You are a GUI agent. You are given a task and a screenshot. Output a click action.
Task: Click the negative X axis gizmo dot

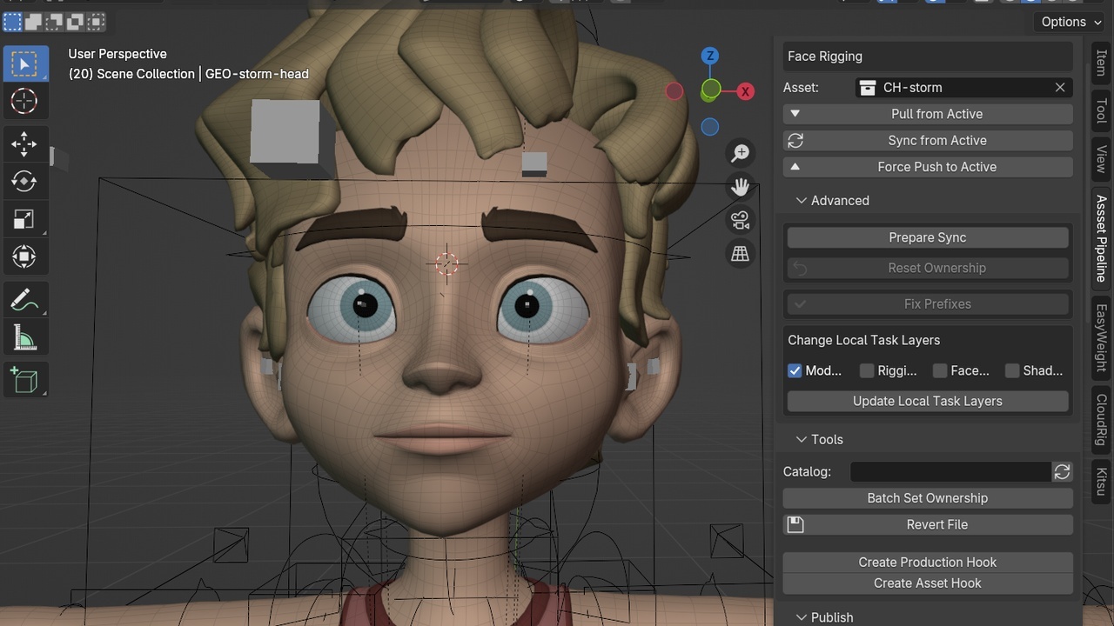(x=674, y=91)
